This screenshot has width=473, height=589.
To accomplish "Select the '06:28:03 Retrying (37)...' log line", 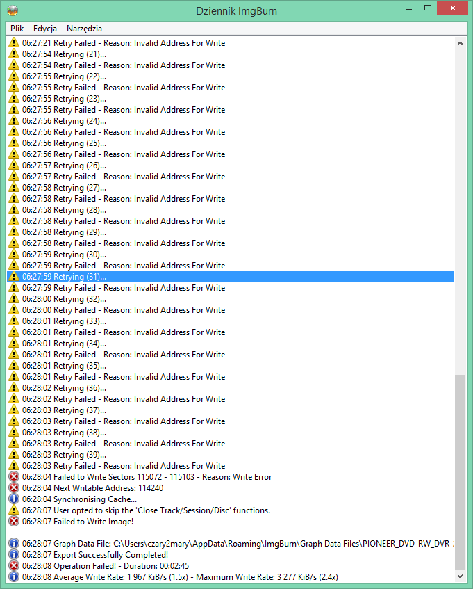I will tap(231, 410).
